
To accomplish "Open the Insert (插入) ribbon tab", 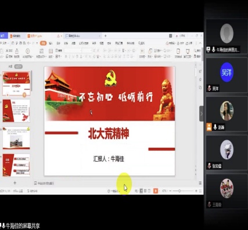I will pos(51,43).
